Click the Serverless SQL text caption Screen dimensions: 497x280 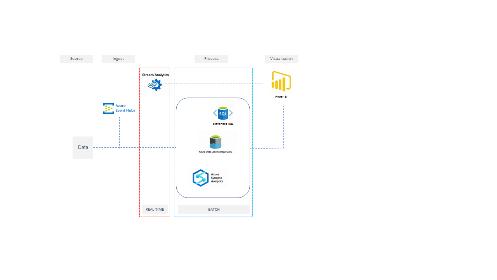click(223, 124)
